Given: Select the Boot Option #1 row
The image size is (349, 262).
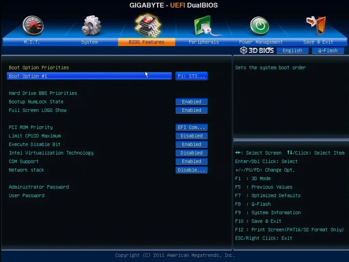Looking at the screenshot, I should coord(89,76).
